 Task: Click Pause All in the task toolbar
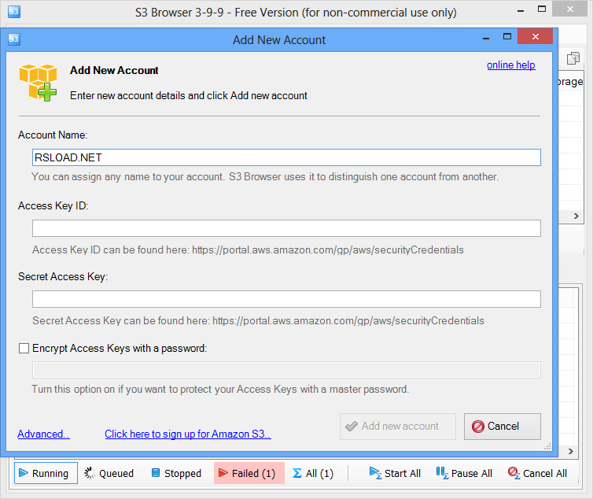[x=464, y=473]
